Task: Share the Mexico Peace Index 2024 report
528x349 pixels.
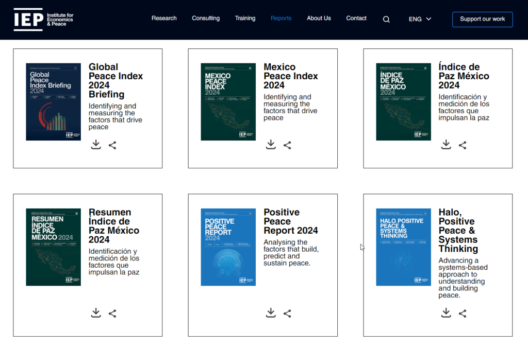Action: (287, 145)
